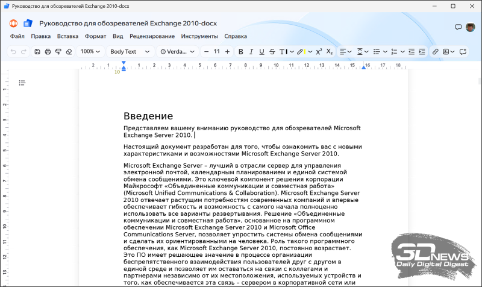Click the orange round logo icon
The height and width of the screenshot is (287, 482).
[x=13, y=23]
